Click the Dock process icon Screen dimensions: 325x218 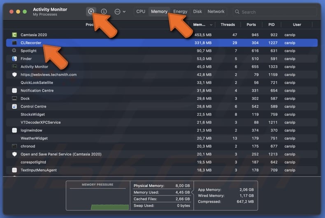point(14,98)
